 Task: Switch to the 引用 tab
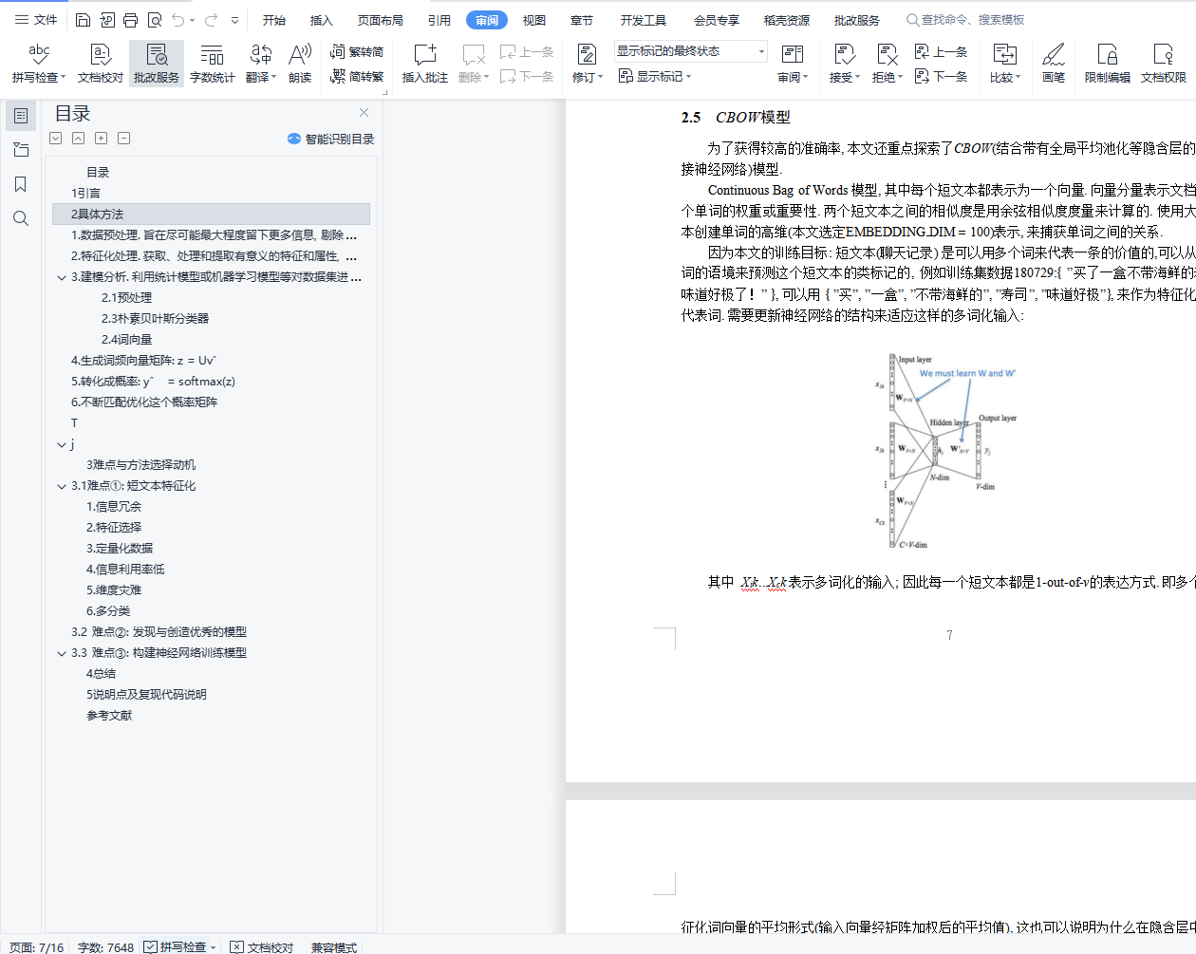click(x=439, y=20)
